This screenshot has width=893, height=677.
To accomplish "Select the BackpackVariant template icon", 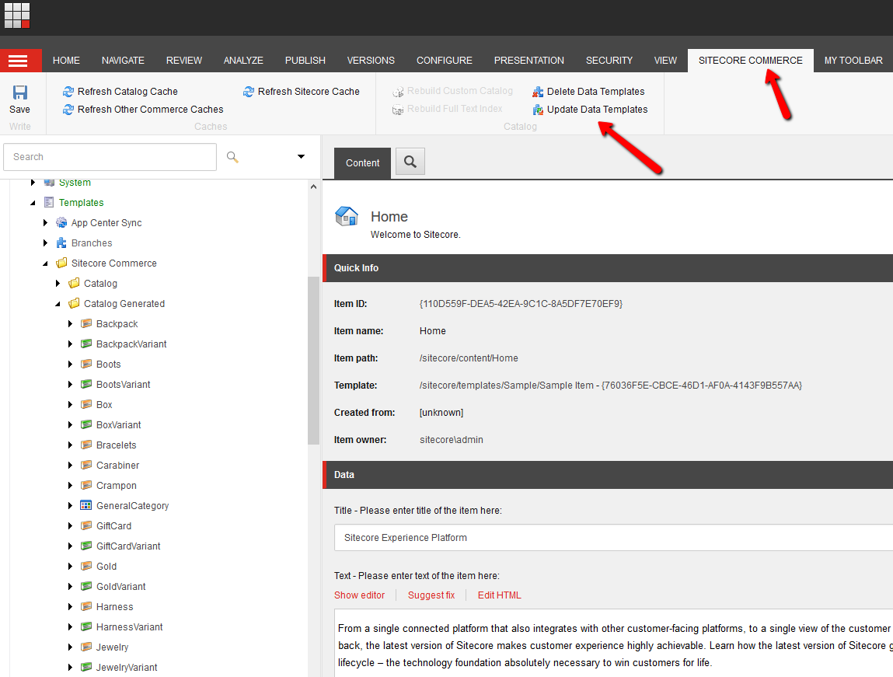I will point(86,344).
